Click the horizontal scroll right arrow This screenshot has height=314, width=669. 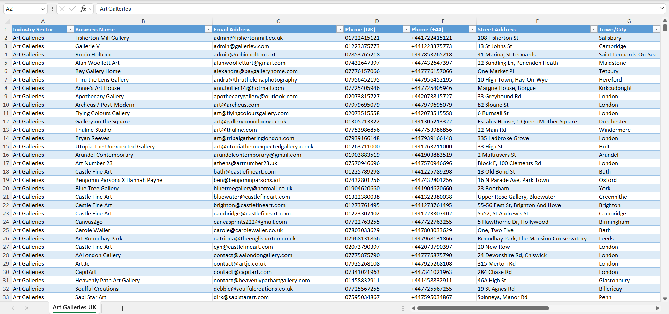(x=657, y=308)
